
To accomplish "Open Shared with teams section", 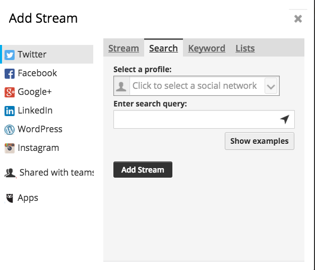I will click(x=56, y=173).
